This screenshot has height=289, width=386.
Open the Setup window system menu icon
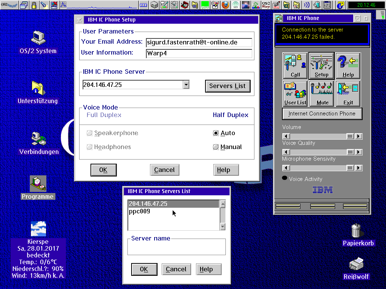(80, 20)
